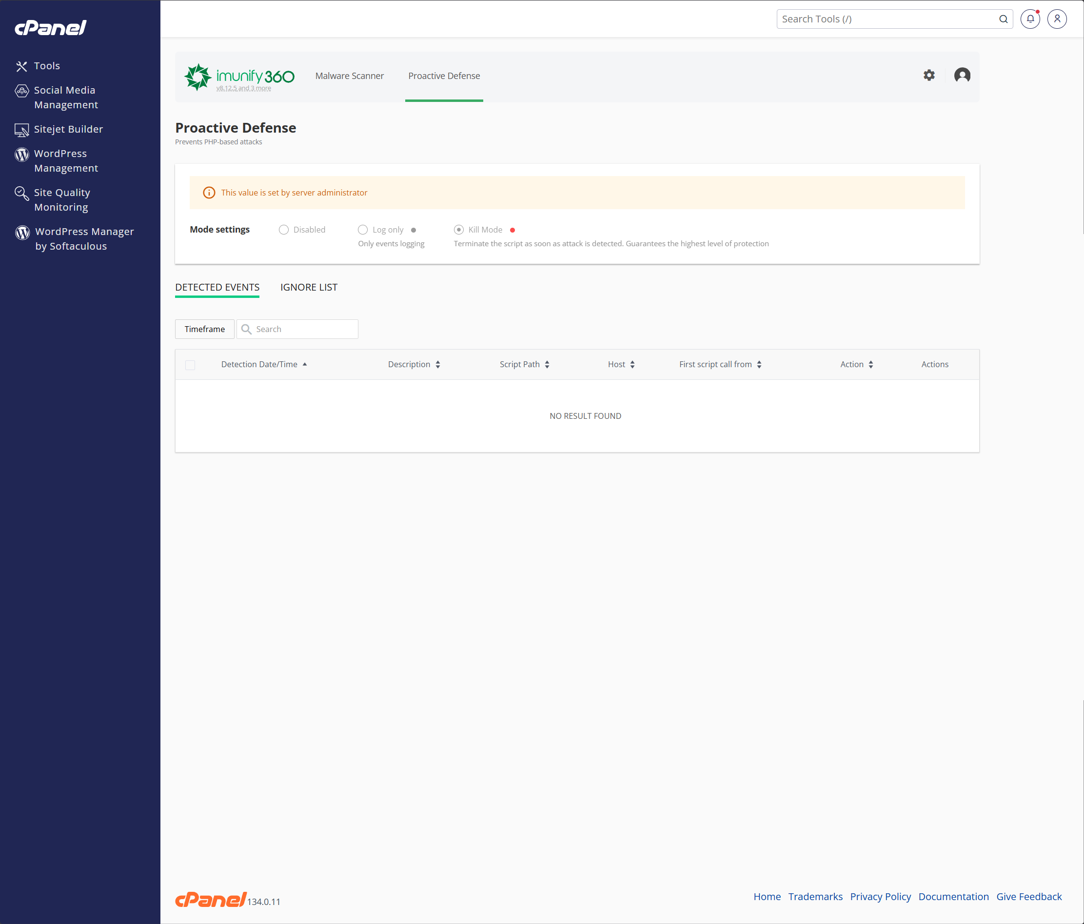This screenshot has width=1084, height=924.
Task: Open the notifications bell
Action: tap(1030, 19)
